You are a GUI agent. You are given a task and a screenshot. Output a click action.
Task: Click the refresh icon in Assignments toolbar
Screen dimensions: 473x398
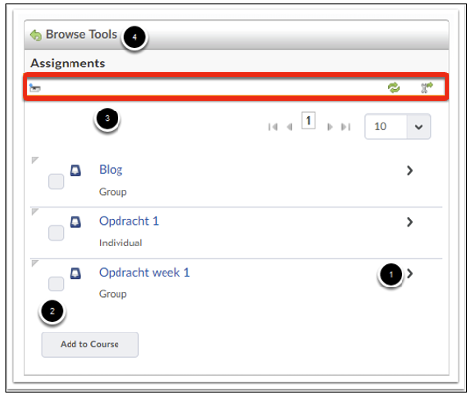(x=394, y=88)
